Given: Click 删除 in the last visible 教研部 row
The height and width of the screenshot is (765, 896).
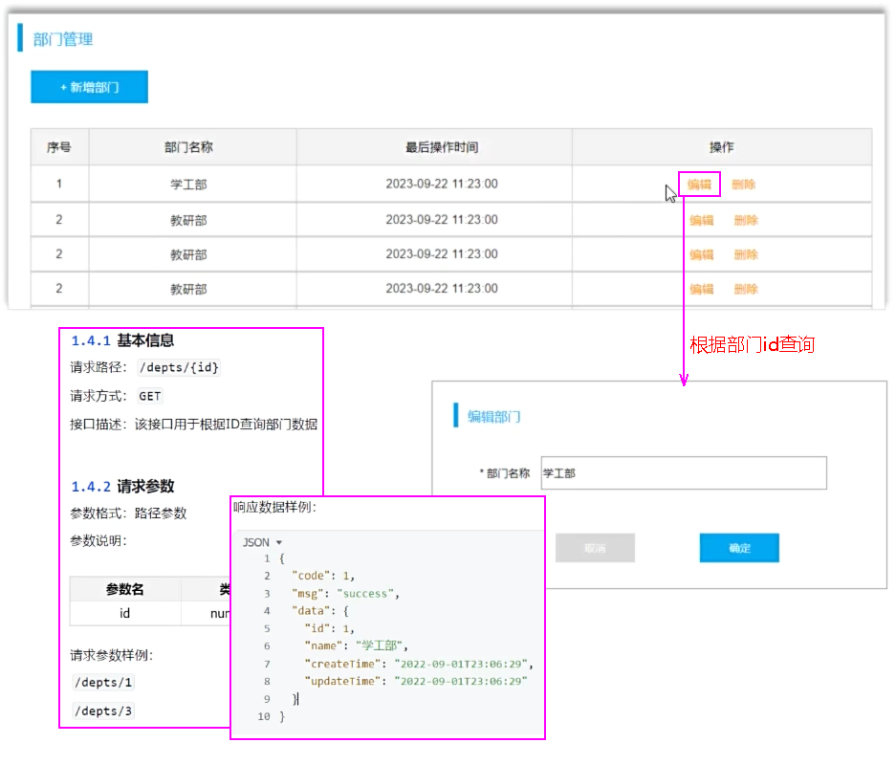Looking at the screenshot, I should pyautogui.click(x=746, y=289).
